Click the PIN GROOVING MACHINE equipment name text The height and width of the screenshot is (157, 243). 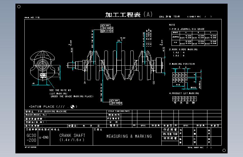tap(52, 111)
